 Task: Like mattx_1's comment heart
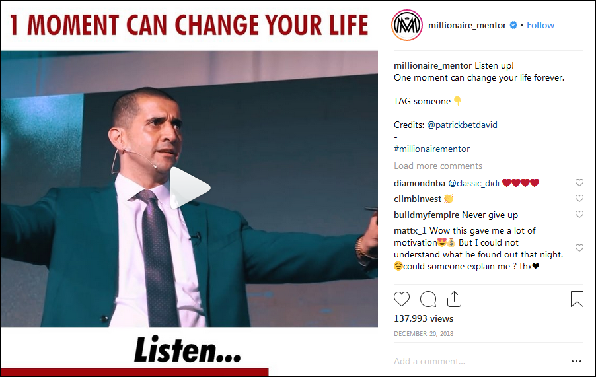(x=579, y=248)
